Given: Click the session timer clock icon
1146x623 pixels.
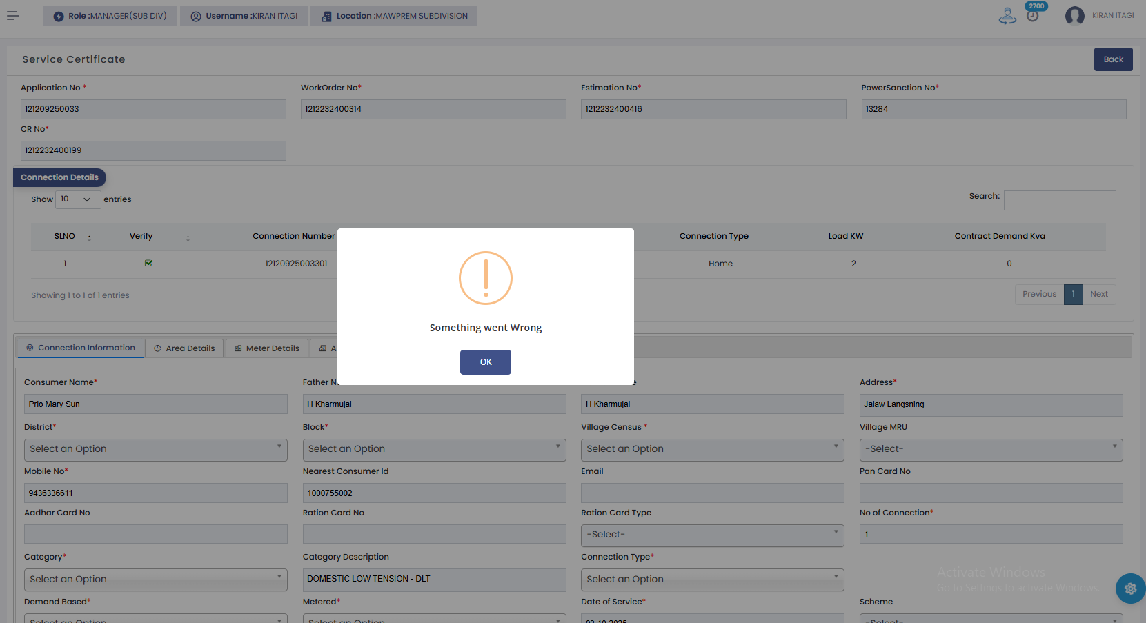Looking at the screenshot, I should (1032, 16).
